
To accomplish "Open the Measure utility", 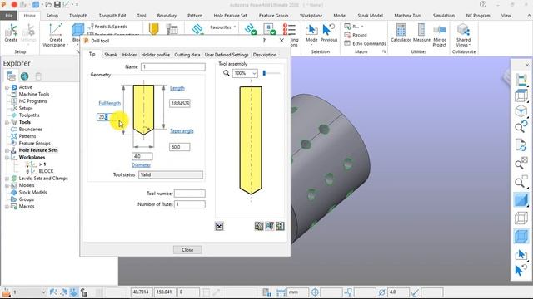I will pyautogui.click(x=421, y=33).
